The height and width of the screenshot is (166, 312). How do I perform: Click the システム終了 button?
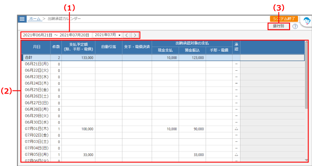tap(284, 19)
